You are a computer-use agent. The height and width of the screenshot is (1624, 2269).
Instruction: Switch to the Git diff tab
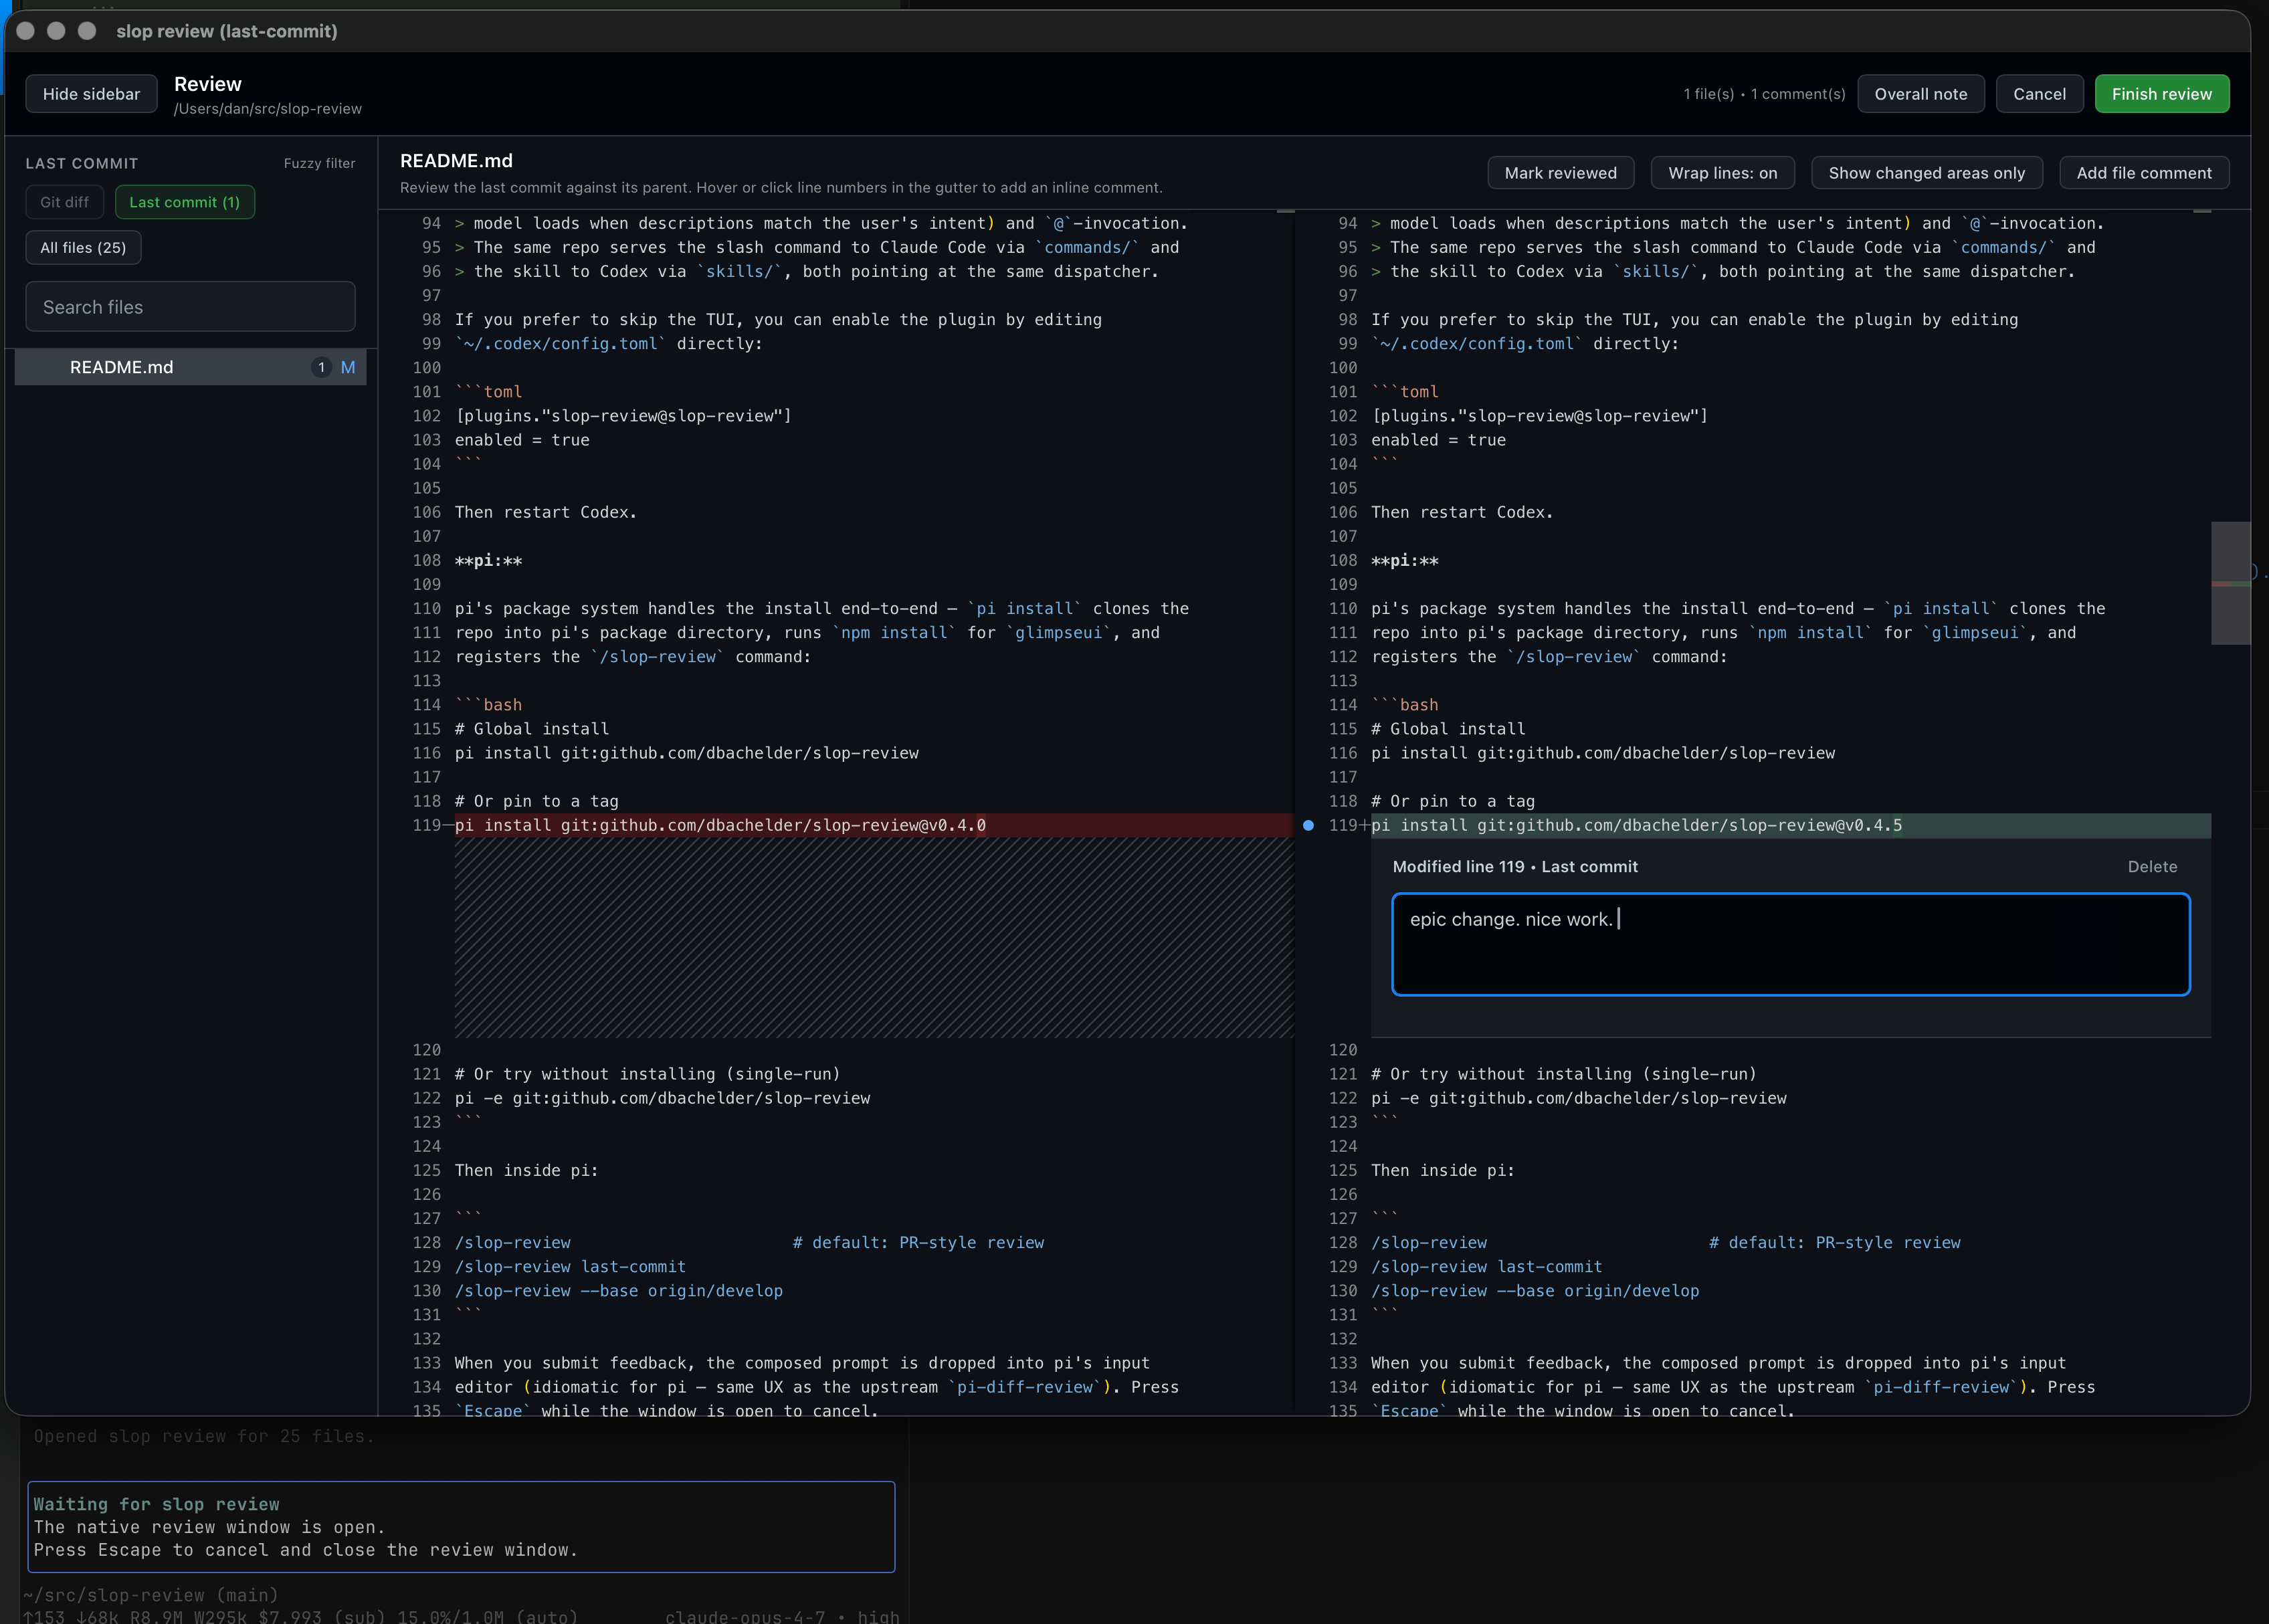pos(64,202)
